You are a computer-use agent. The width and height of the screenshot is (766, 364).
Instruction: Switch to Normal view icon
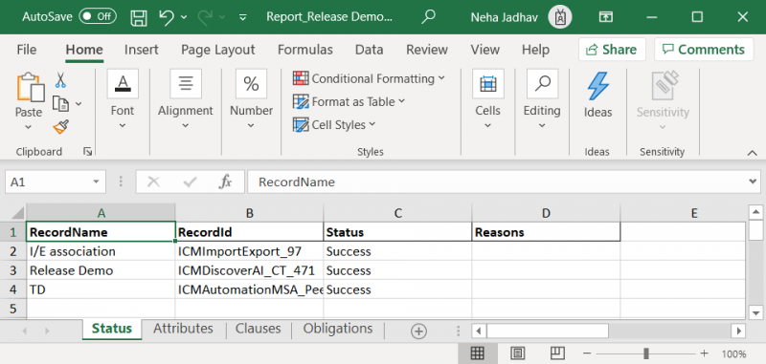477,353
